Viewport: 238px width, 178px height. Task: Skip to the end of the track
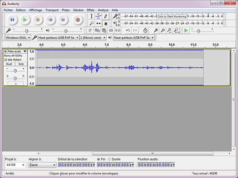coord(63,20)
